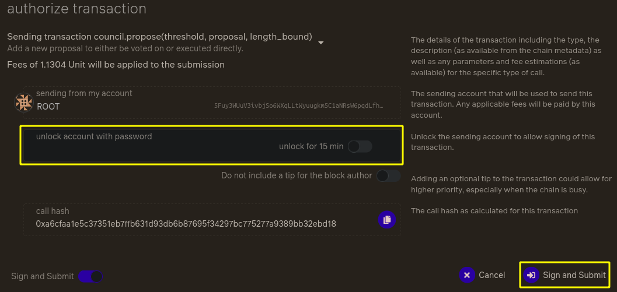Click the ROOT account identicon

coord(23,103)
